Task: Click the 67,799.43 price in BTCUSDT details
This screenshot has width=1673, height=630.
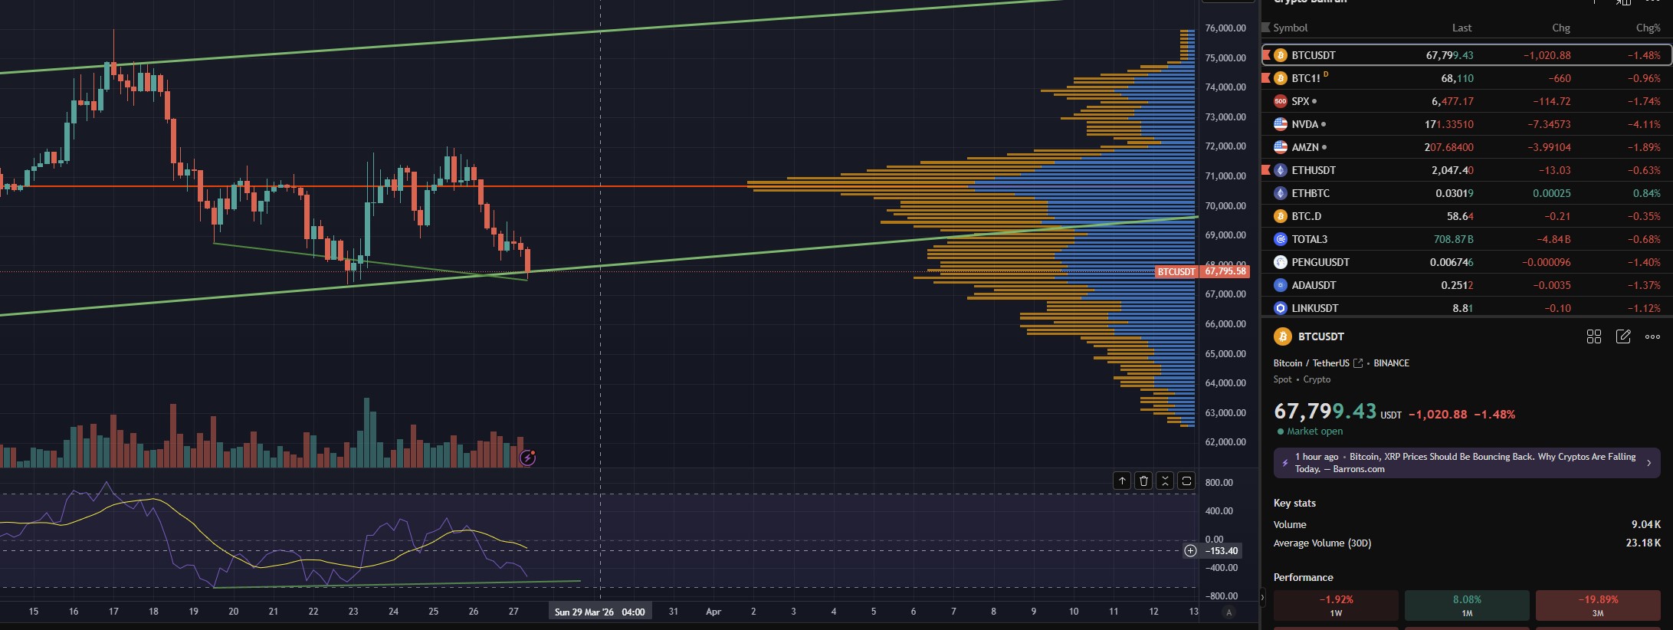Action: [x=1325, y=412]
